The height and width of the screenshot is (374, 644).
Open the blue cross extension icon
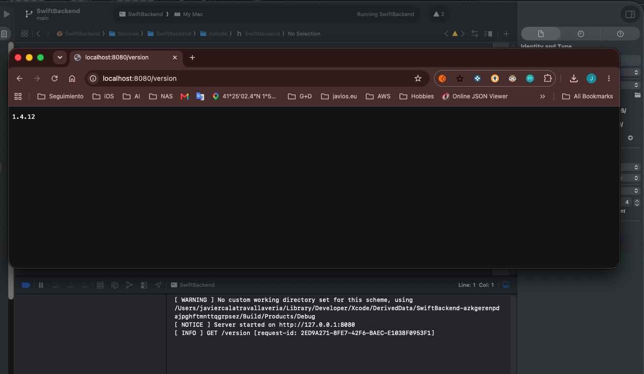(477, 78)
